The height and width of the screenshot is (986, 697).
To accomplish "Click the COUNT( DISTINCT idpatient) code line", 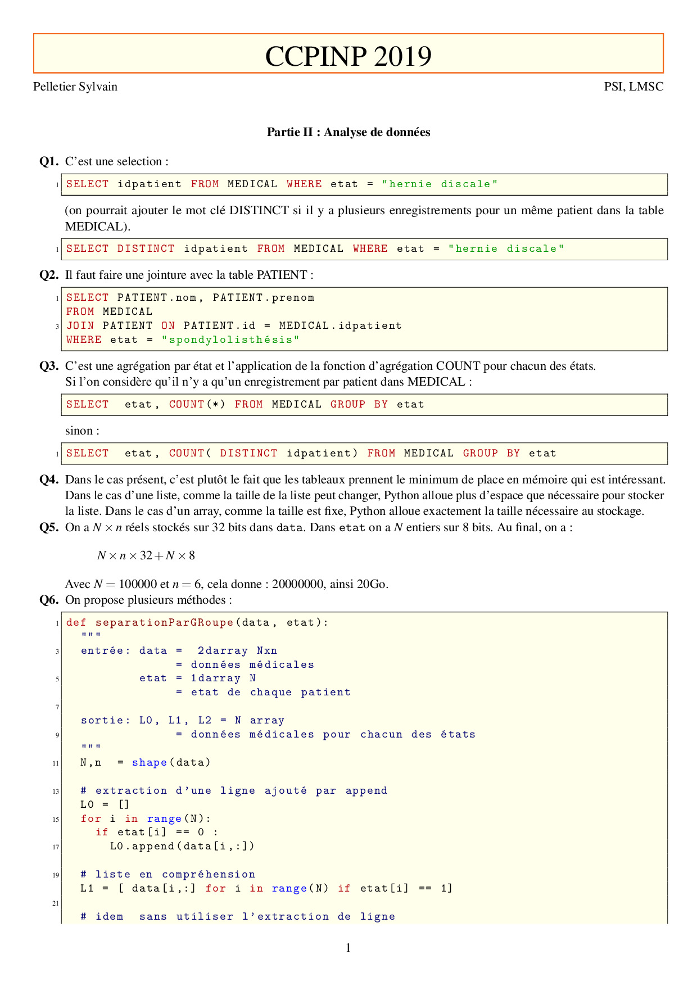I will click(x=311, y=454).
